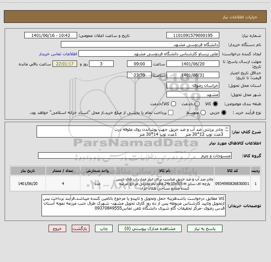Click the response deadline date 1401/06/20 field
Image resolution: width=271 pixels, height=262 pixels.
pos(193,64)
